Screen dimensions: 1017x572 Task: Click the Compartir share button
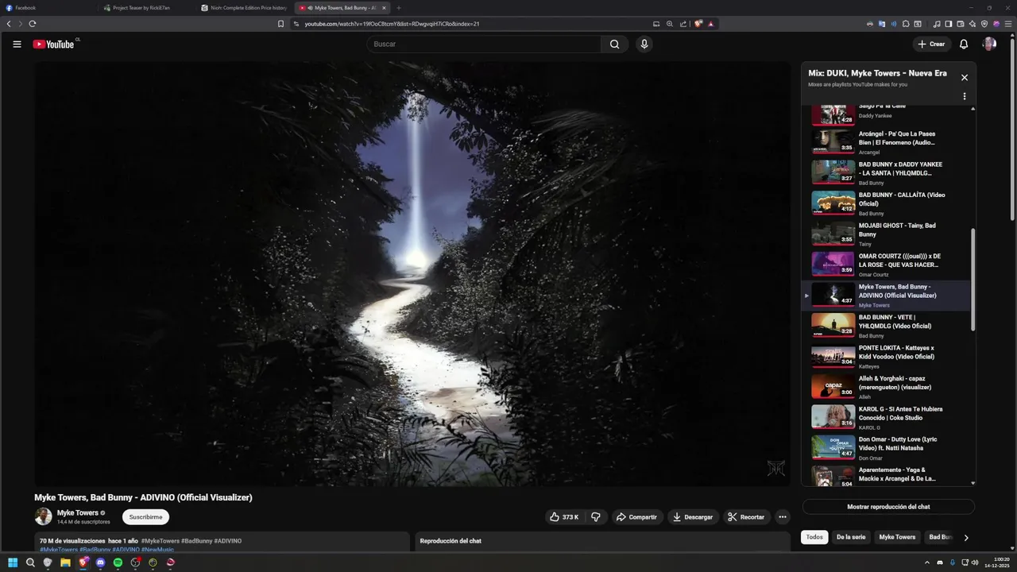(636, 517)
